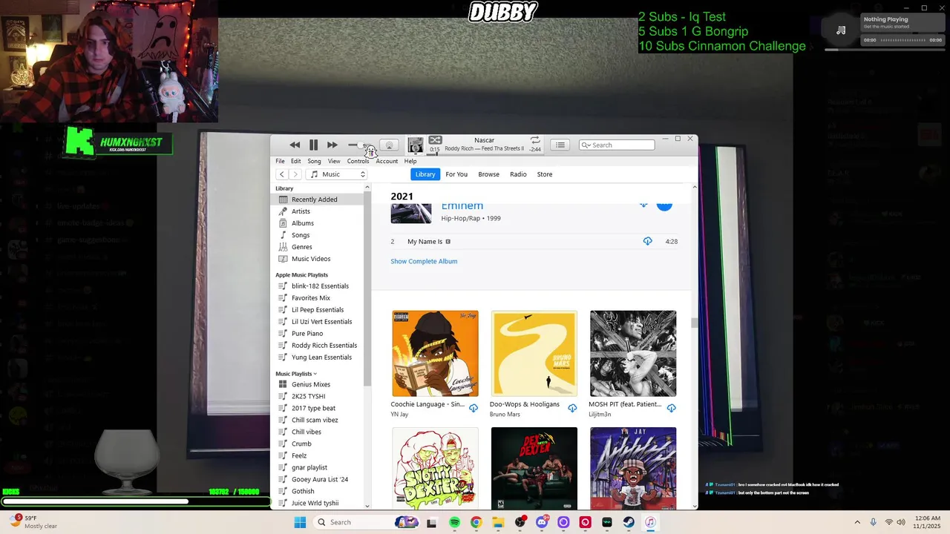Open the MOSH PIT album cover

point(633,354)
